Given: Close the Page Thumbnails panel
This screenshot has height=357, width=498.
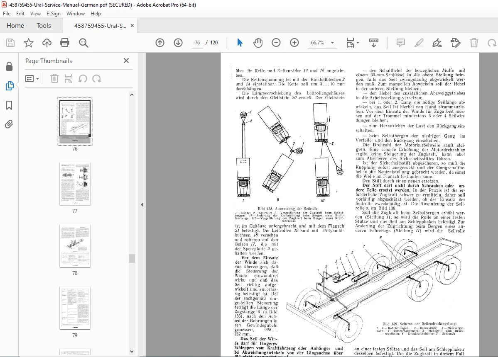Looking at the screenshot, I should 126,61.
